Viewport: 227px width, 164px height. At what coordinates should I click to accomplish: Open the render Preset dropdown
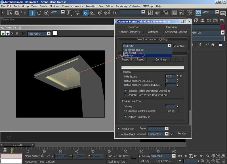tap(167, 129)
